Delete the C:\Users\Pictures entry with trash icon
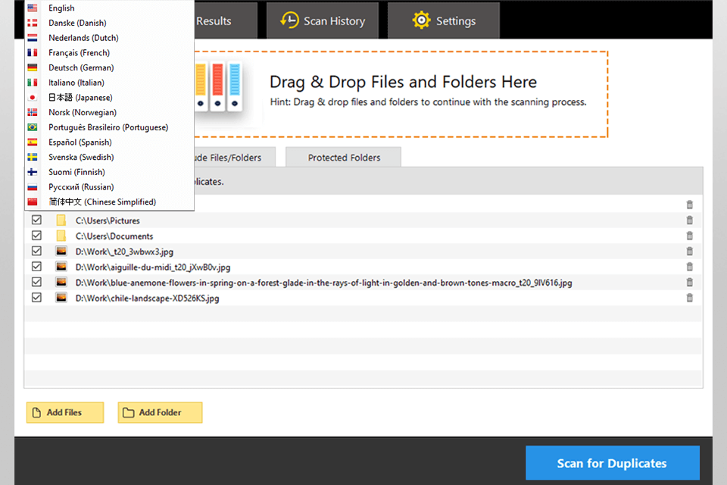This screenshot has height=485, width=727. coord(689,221)
